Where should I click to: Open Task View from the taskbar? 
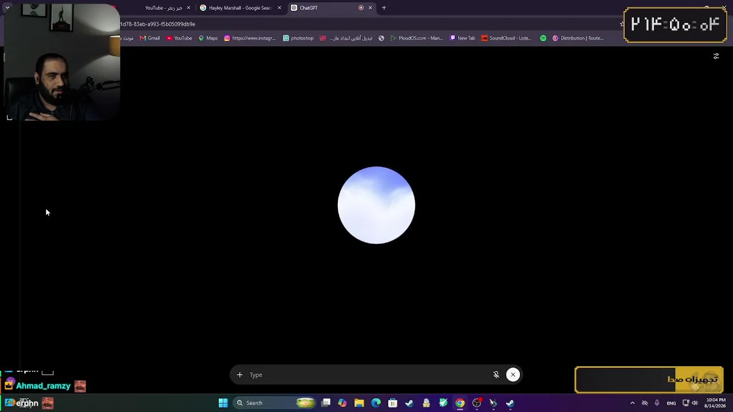coord(326,403)
